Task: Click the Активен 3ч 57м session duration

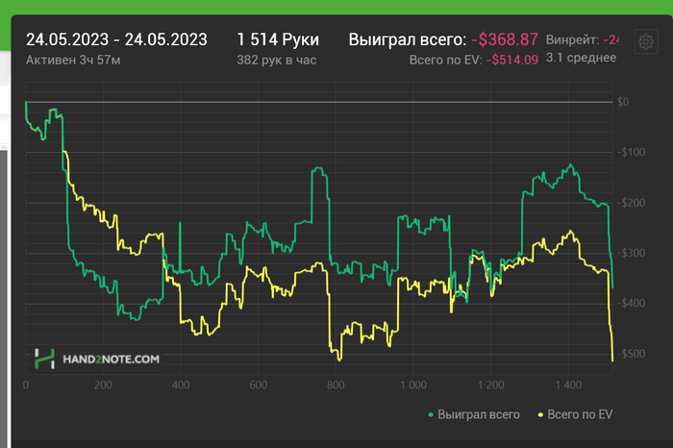Action: click(x=73, y=60)
